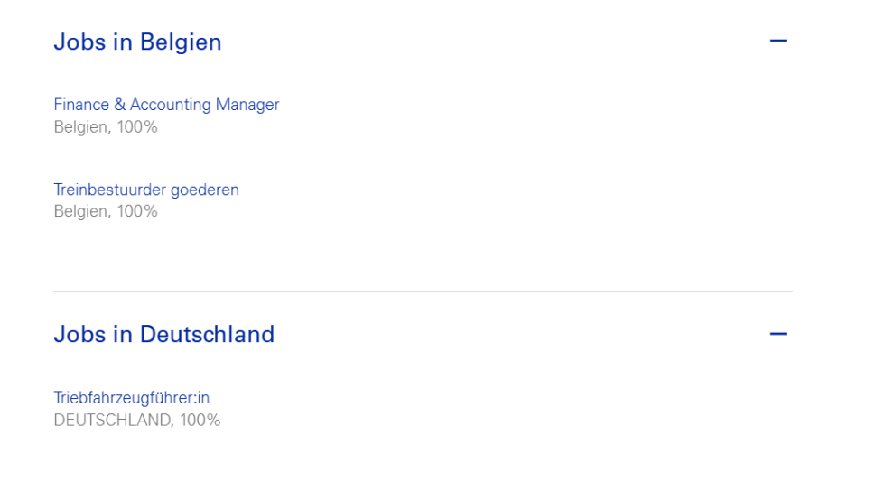
Task: Collapse the Jobs in Deutschland section
Action: 778,334
